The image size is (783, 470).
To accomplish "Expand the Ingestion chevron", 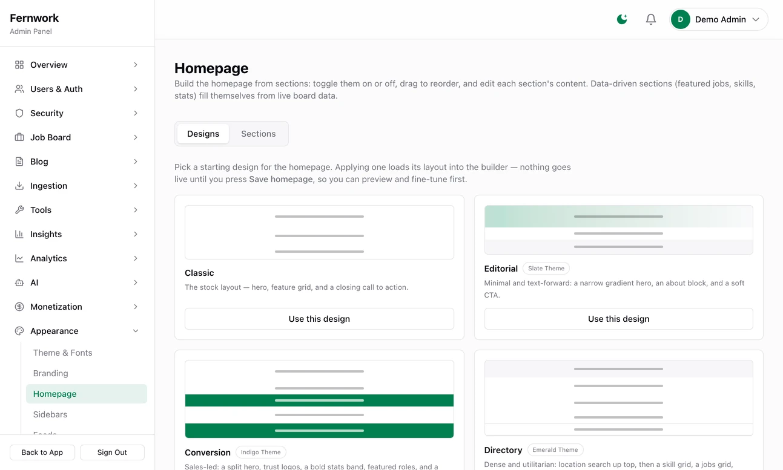I will [136, 186].
